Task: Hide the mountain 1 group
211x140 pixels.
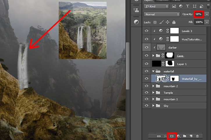Action: [x=147, y=99]
